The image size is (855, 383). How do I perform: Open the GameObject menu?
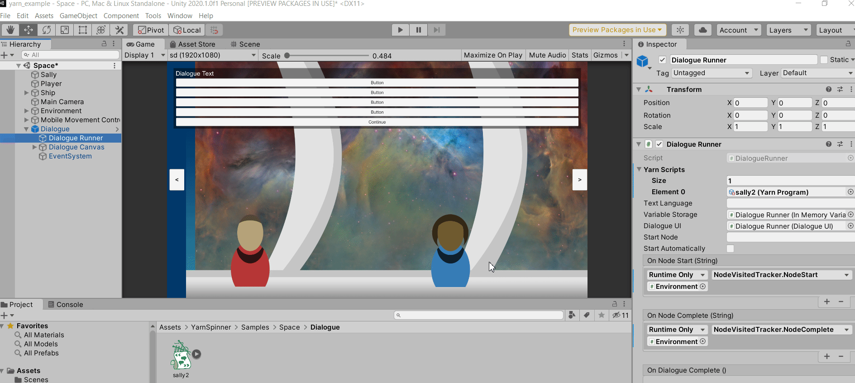tap(78, 16)
